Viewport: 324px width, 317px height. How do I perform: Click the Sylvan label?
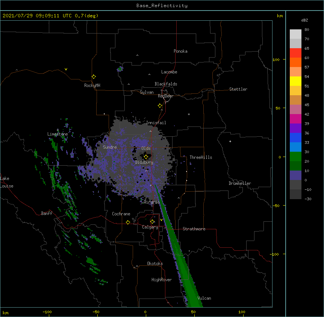pyautogui.click(x=147, y=92)
